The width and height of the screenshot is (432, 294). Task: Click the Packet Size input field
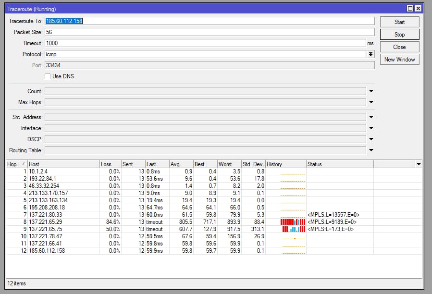[210, 32]
